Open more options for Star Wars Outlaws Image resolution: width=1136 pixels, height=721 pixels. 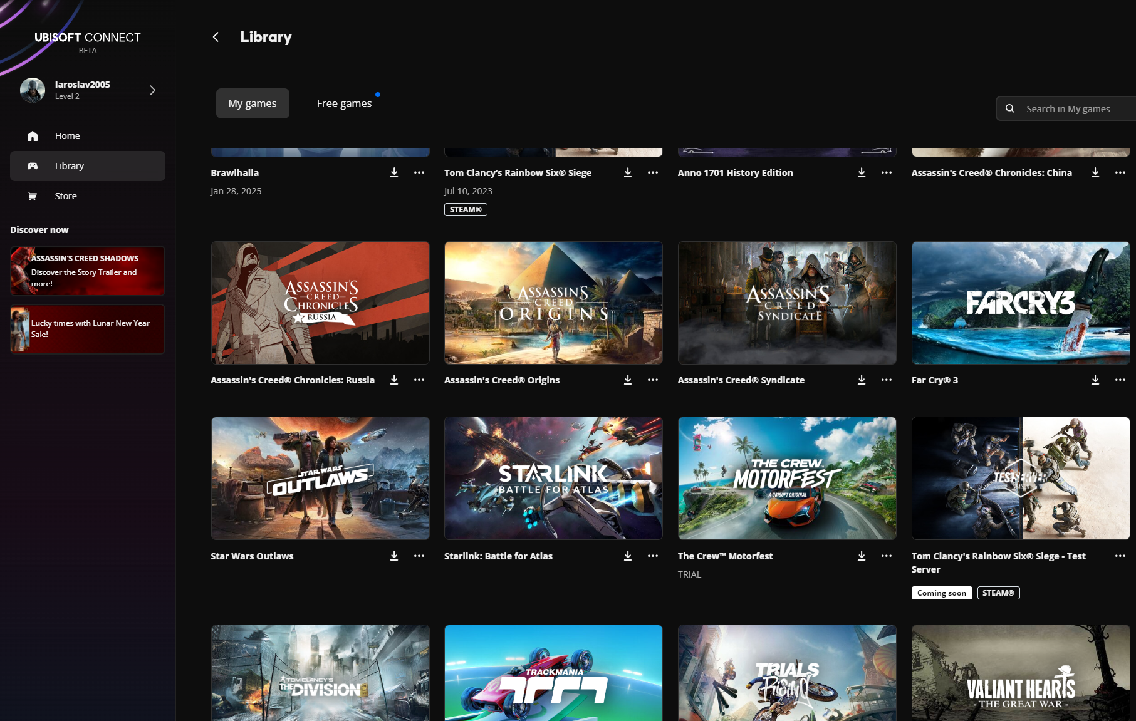coord(419,556)
